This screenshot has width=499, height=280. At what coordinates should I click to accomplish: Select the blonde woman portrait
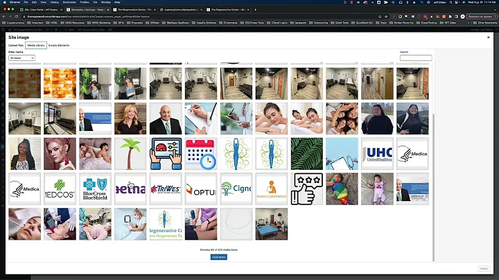click(130, 119)
